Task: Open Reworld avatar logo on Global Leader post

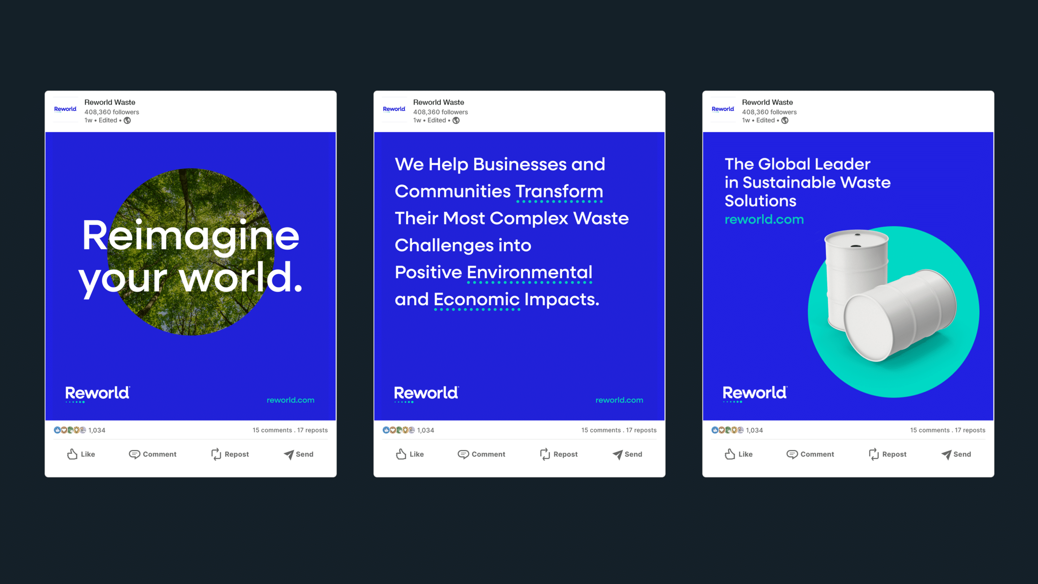Action: tap(723, 109)
